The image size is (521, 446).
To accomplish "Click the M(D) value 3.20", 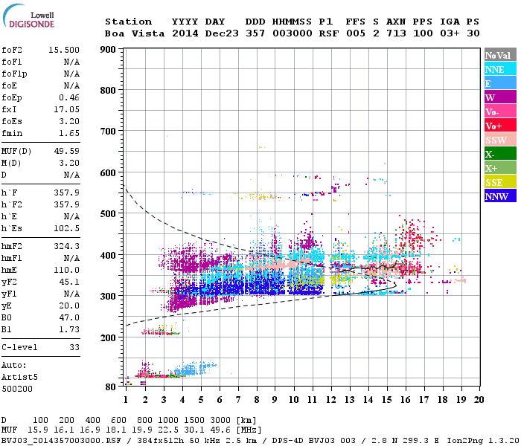I will tap(69, 164).
